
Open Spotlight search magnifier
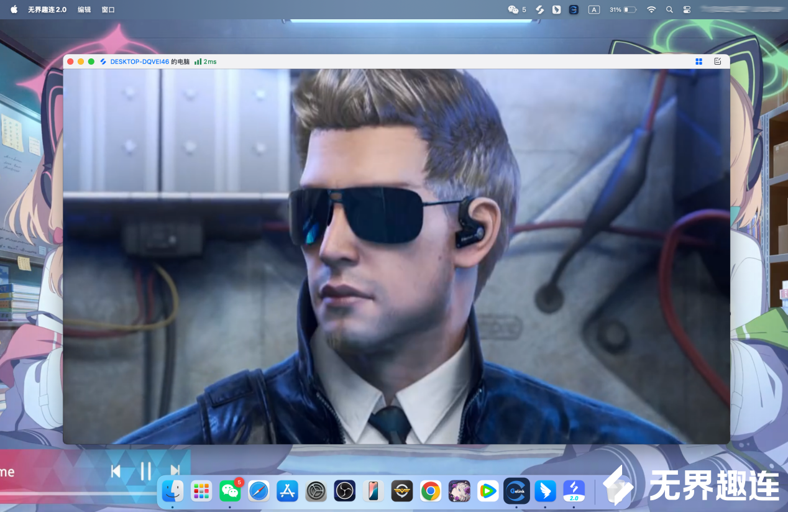click(669, 9)
